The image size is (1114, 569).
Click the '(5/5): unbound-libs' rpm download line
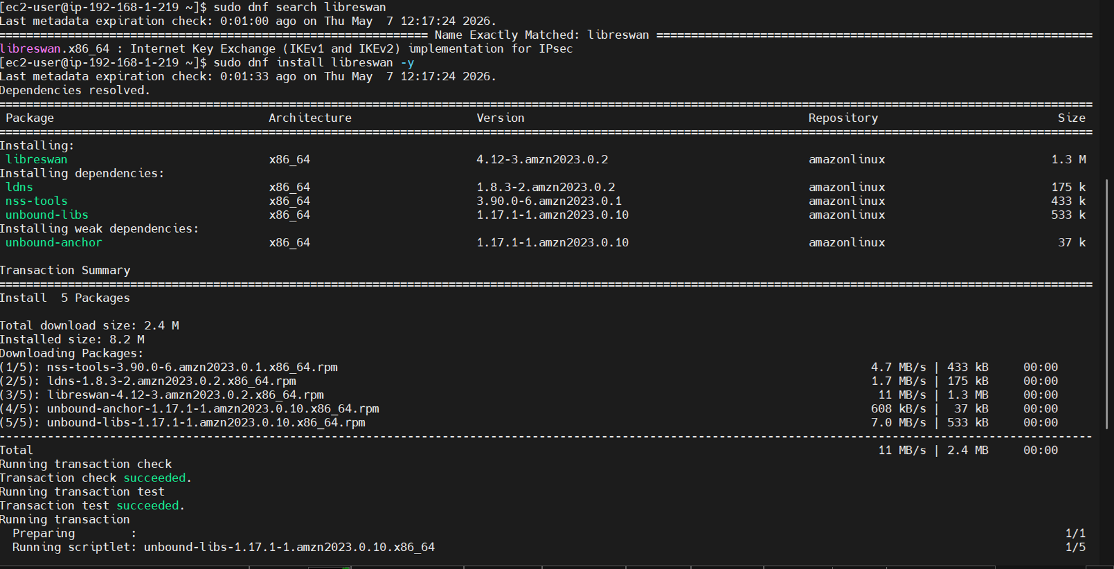183,422
